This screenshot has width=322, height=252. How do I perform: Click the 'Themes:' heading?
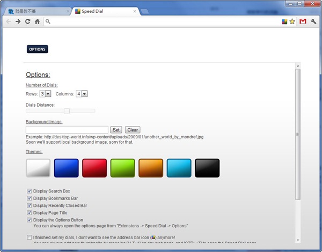tap(34, 152)
